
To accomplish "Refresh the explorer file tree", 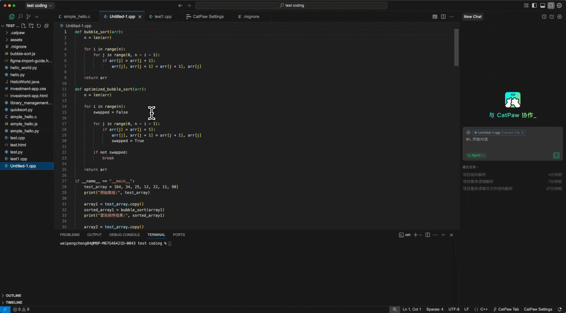I will [39, 26].
